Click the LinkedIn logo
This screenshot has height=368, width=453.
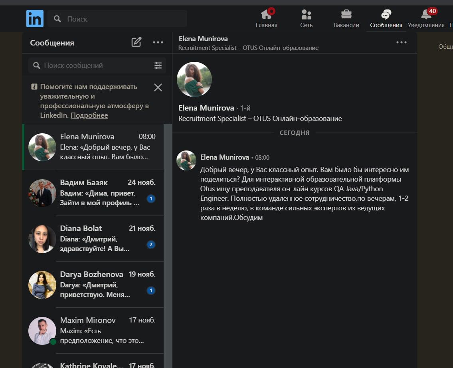pos(35,18)
